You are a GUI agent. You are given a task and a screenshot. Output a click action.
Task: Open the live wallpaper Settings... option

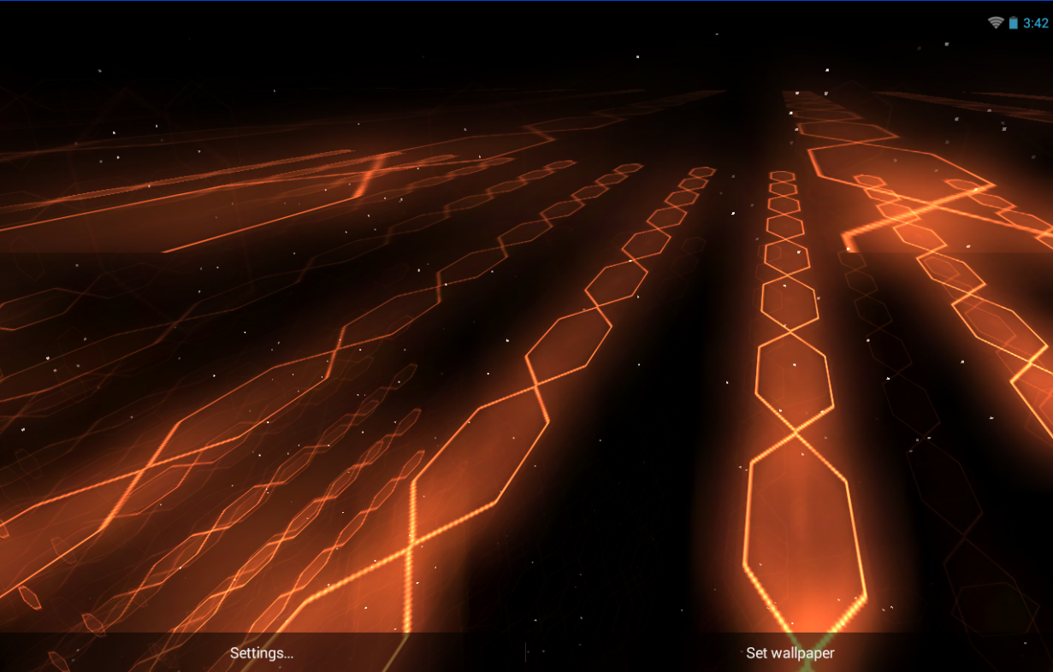pos(262,653)
